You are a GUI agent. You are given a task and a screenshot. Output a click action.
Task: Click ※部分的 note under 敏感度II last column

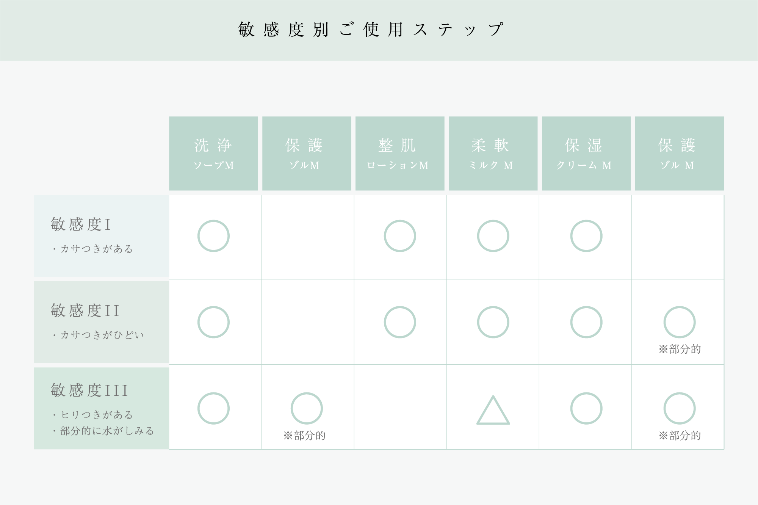(680, 349)
